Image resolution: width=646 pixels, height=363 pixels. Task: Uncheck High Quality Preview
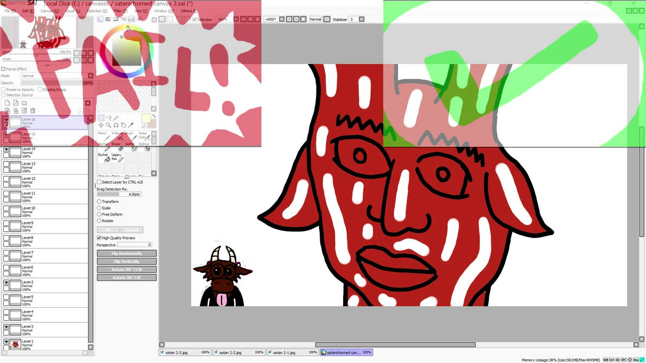pyautogui.click(x=99, y=238)
